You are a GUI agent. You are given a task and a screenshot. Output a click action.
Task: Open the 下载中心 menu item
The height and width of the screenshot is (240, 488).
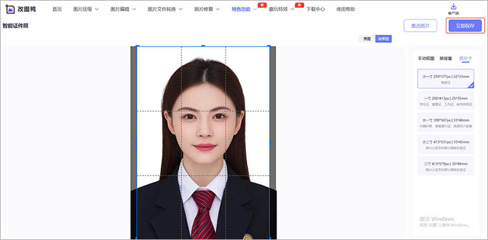316,9
